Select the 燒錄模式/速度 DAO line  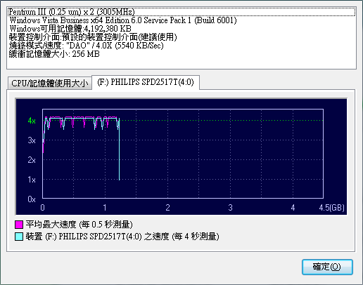tap(87, 46)
